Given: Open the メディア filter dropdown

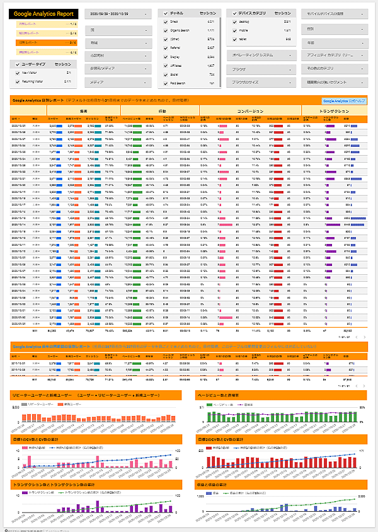Looking at the screenshot, I should (x=118, y=83).
